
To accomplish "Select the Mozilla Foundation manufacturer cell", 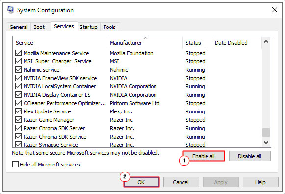I will (131, 53).
